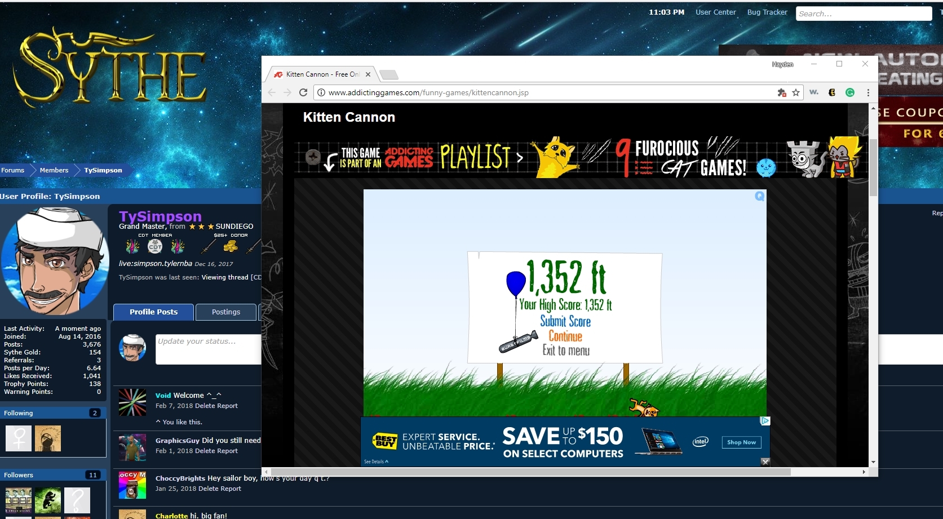Image resolution: width=943 pixels, height=519 pixels.
Task: Go to Members breadcrumb
Action: (54, 170)
